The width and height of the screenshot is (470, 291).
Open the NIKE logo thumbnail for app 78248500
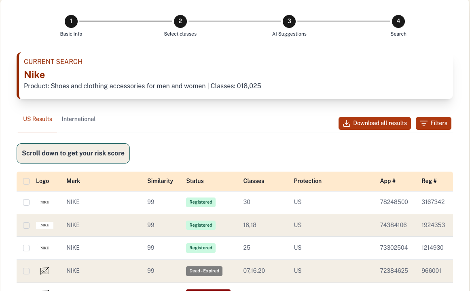coord(44,202)
